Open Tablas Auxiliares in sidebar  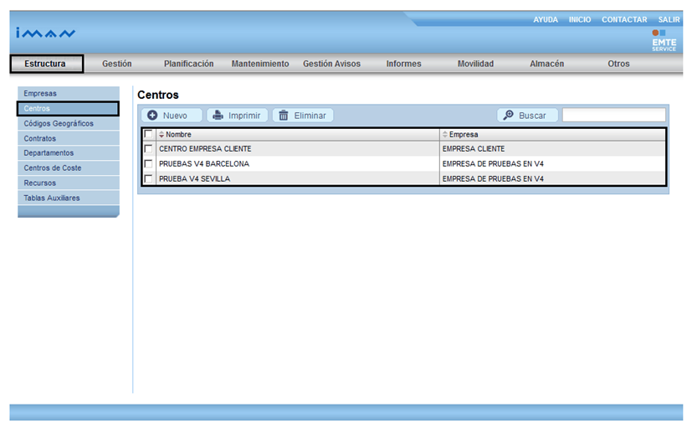[x=52, y=198]
